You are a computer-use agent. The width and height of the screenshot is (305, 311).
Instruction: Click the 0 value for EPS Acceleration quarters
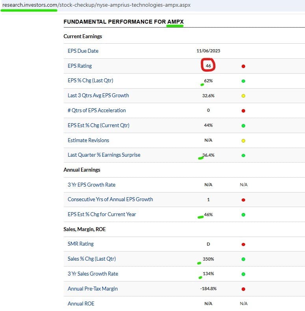tap(208, 110)
